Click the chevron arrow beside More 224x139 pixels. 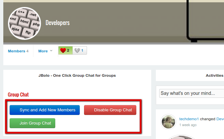pyautogui.click(x=51, y=51)
